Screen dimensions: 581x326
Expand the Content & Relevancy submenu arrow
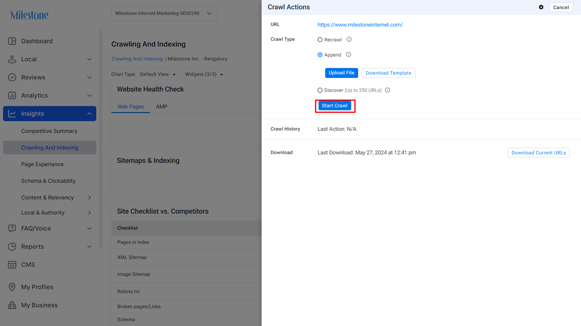(x=89, y=198)
